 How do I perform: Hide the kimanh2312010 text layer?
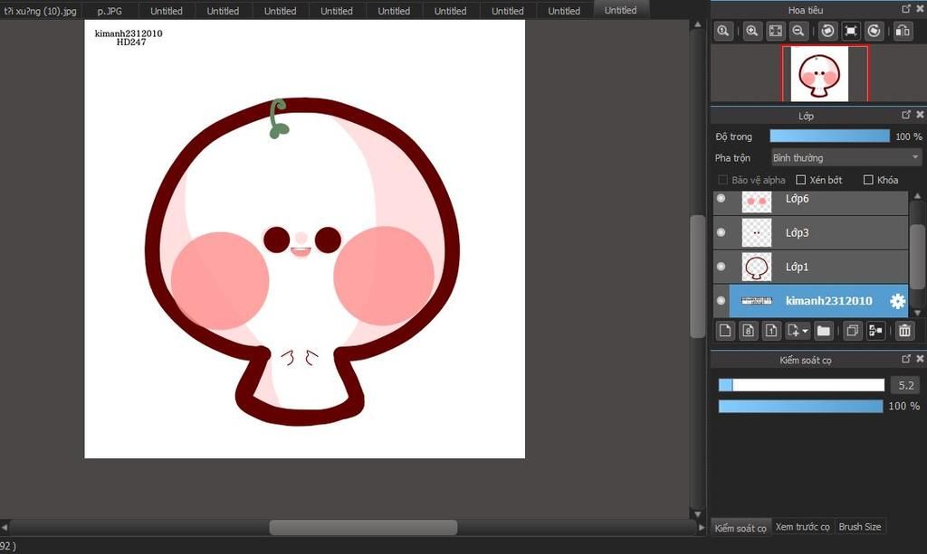pos(721,300)
